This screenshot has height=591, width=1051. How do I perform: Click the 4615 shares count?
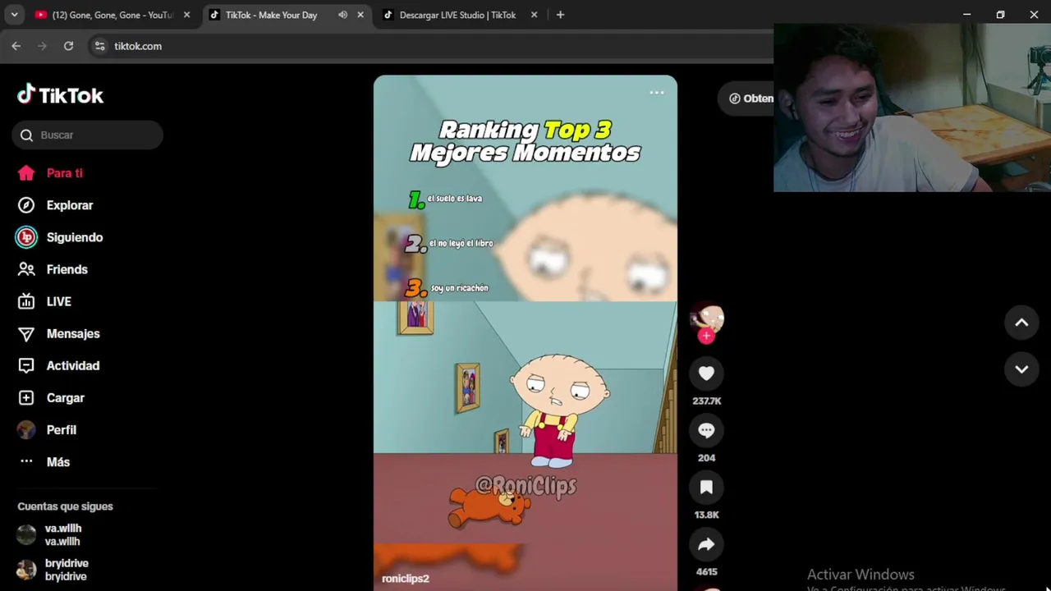(706, 572)
